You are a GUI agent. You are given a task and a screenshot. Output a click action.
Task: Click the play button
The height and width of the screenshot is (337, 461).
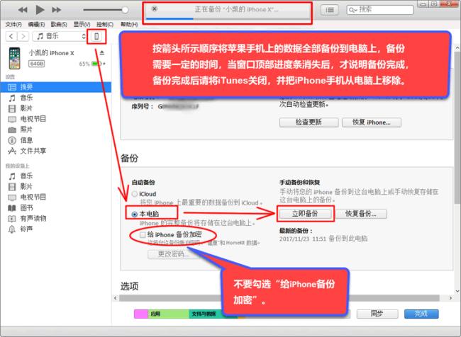pyautogui.click(x=40, y=10)
